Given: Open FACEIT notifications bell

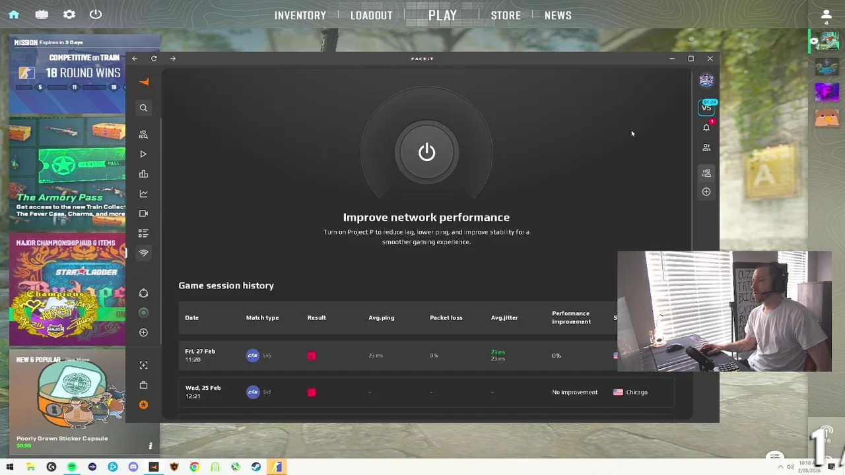Looking at the screenshot, I should pyautogui.click(x=706, y=127).
